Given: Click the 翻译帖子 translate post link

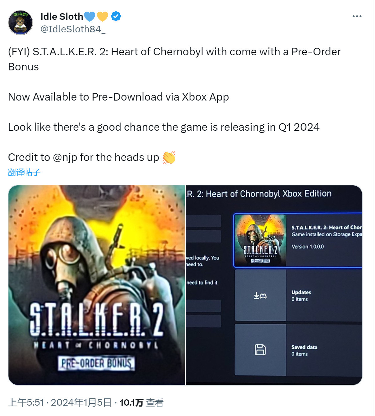Looking at the screenshot, I should point(24,172).
